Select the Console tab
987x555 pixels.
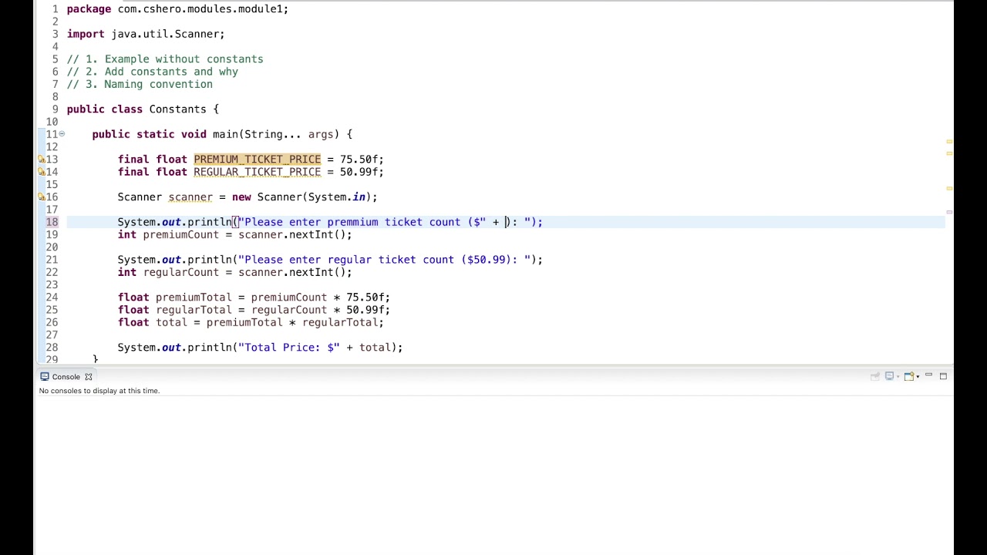(66, 377)
